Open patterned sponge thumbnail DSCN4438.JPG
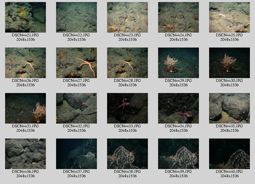The height and width of the screenshot is (184, 255). click(x=128, y=154)
